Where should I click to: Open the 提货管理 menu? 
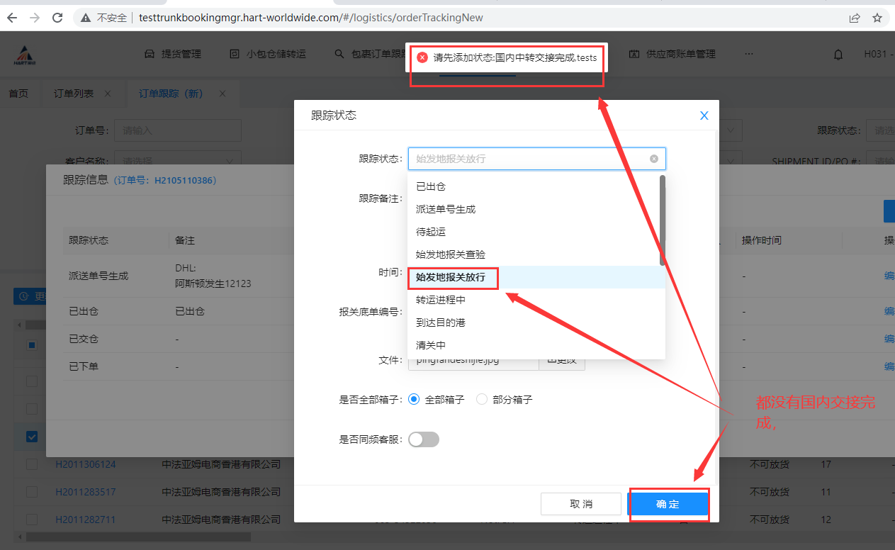tap(173, 54)
